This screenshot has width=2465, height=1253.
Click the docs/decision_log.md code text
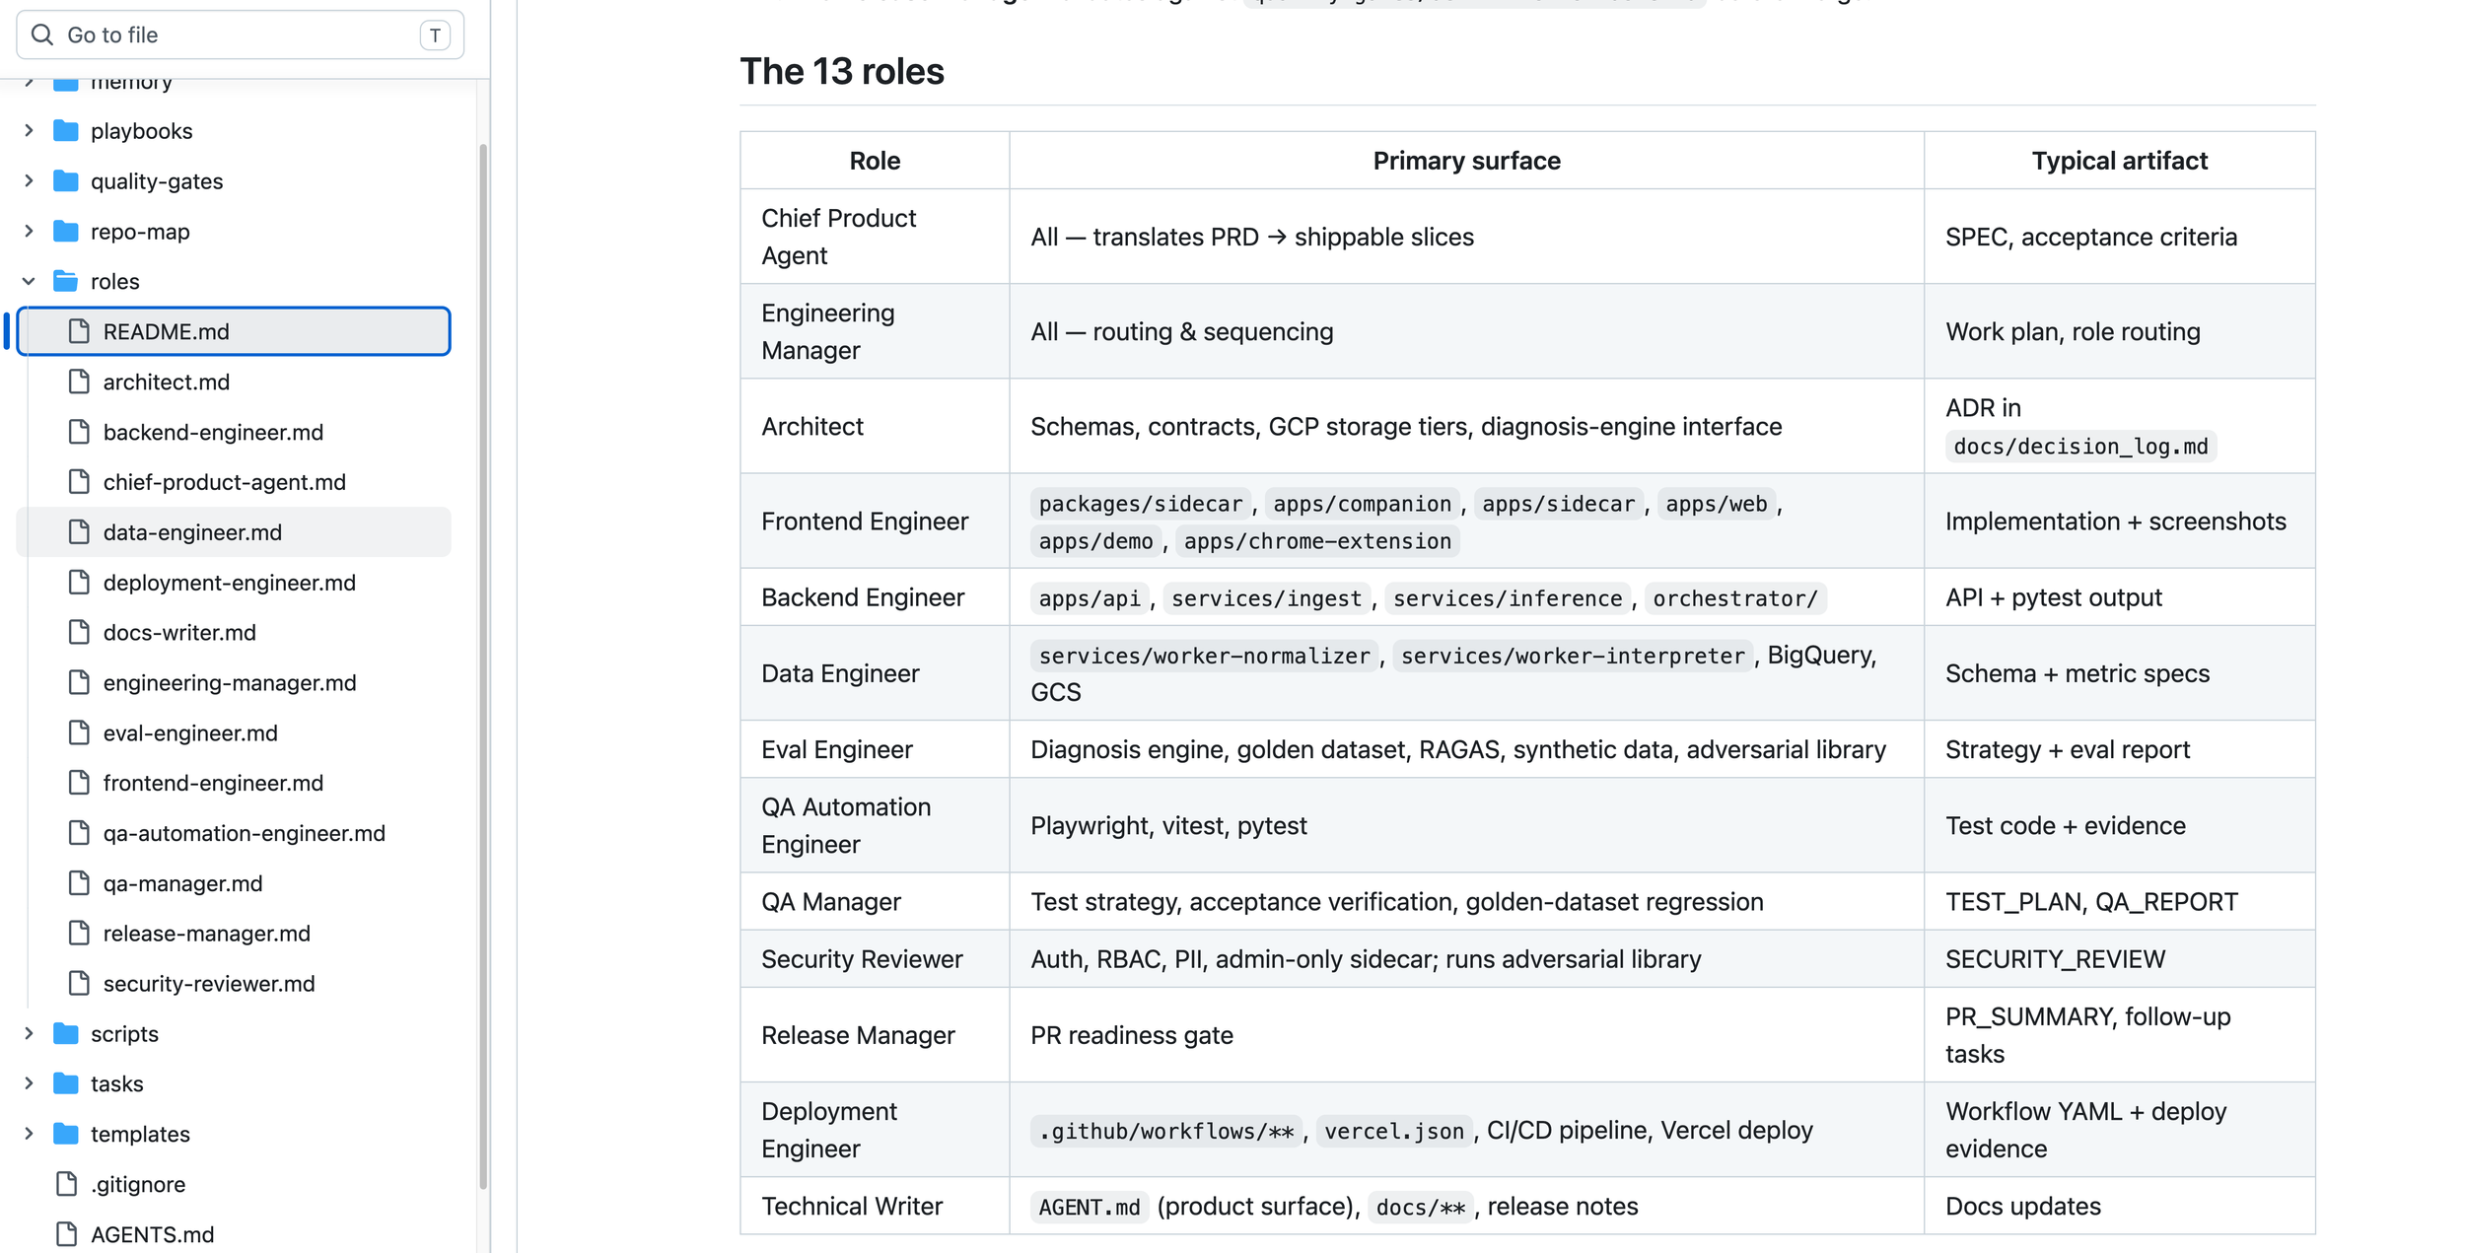coord(2080,447)
